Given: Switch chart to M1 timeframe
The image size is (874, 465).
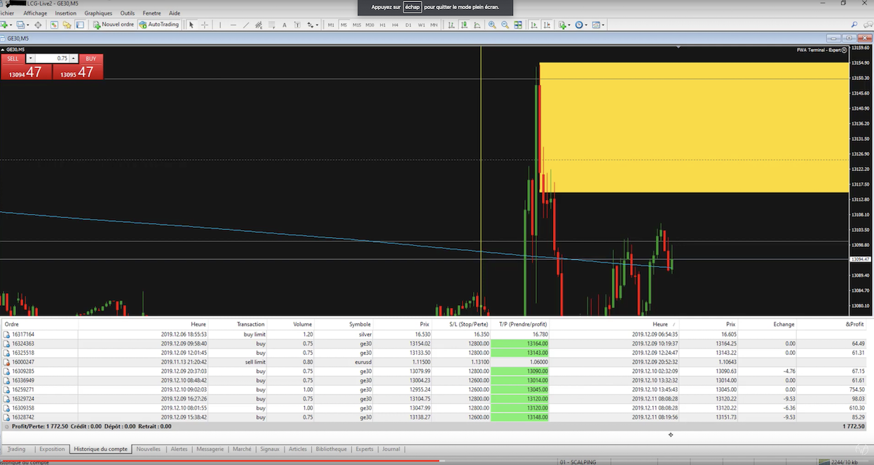Looking at the screenshot, I should (331, 25).
